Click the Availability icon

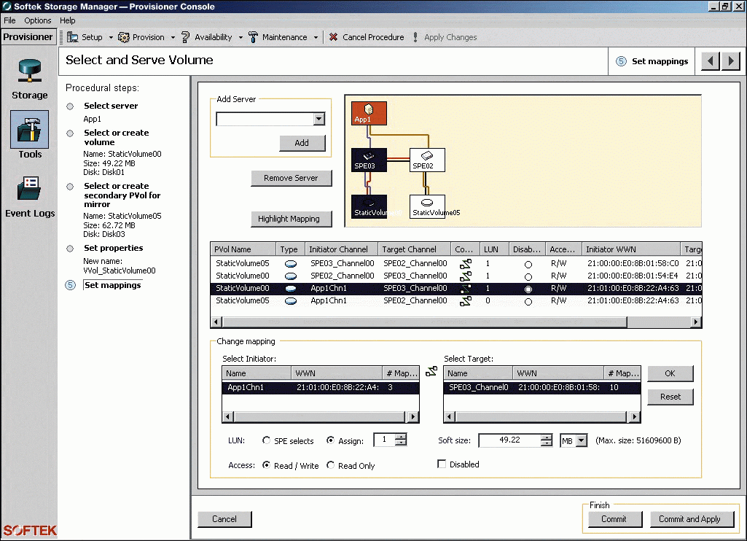pyautogui.click(x=186, y=37)
